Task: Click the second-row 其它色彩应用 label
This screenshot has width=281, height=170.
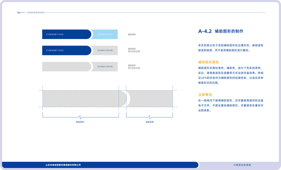Action: pos(134,51)
